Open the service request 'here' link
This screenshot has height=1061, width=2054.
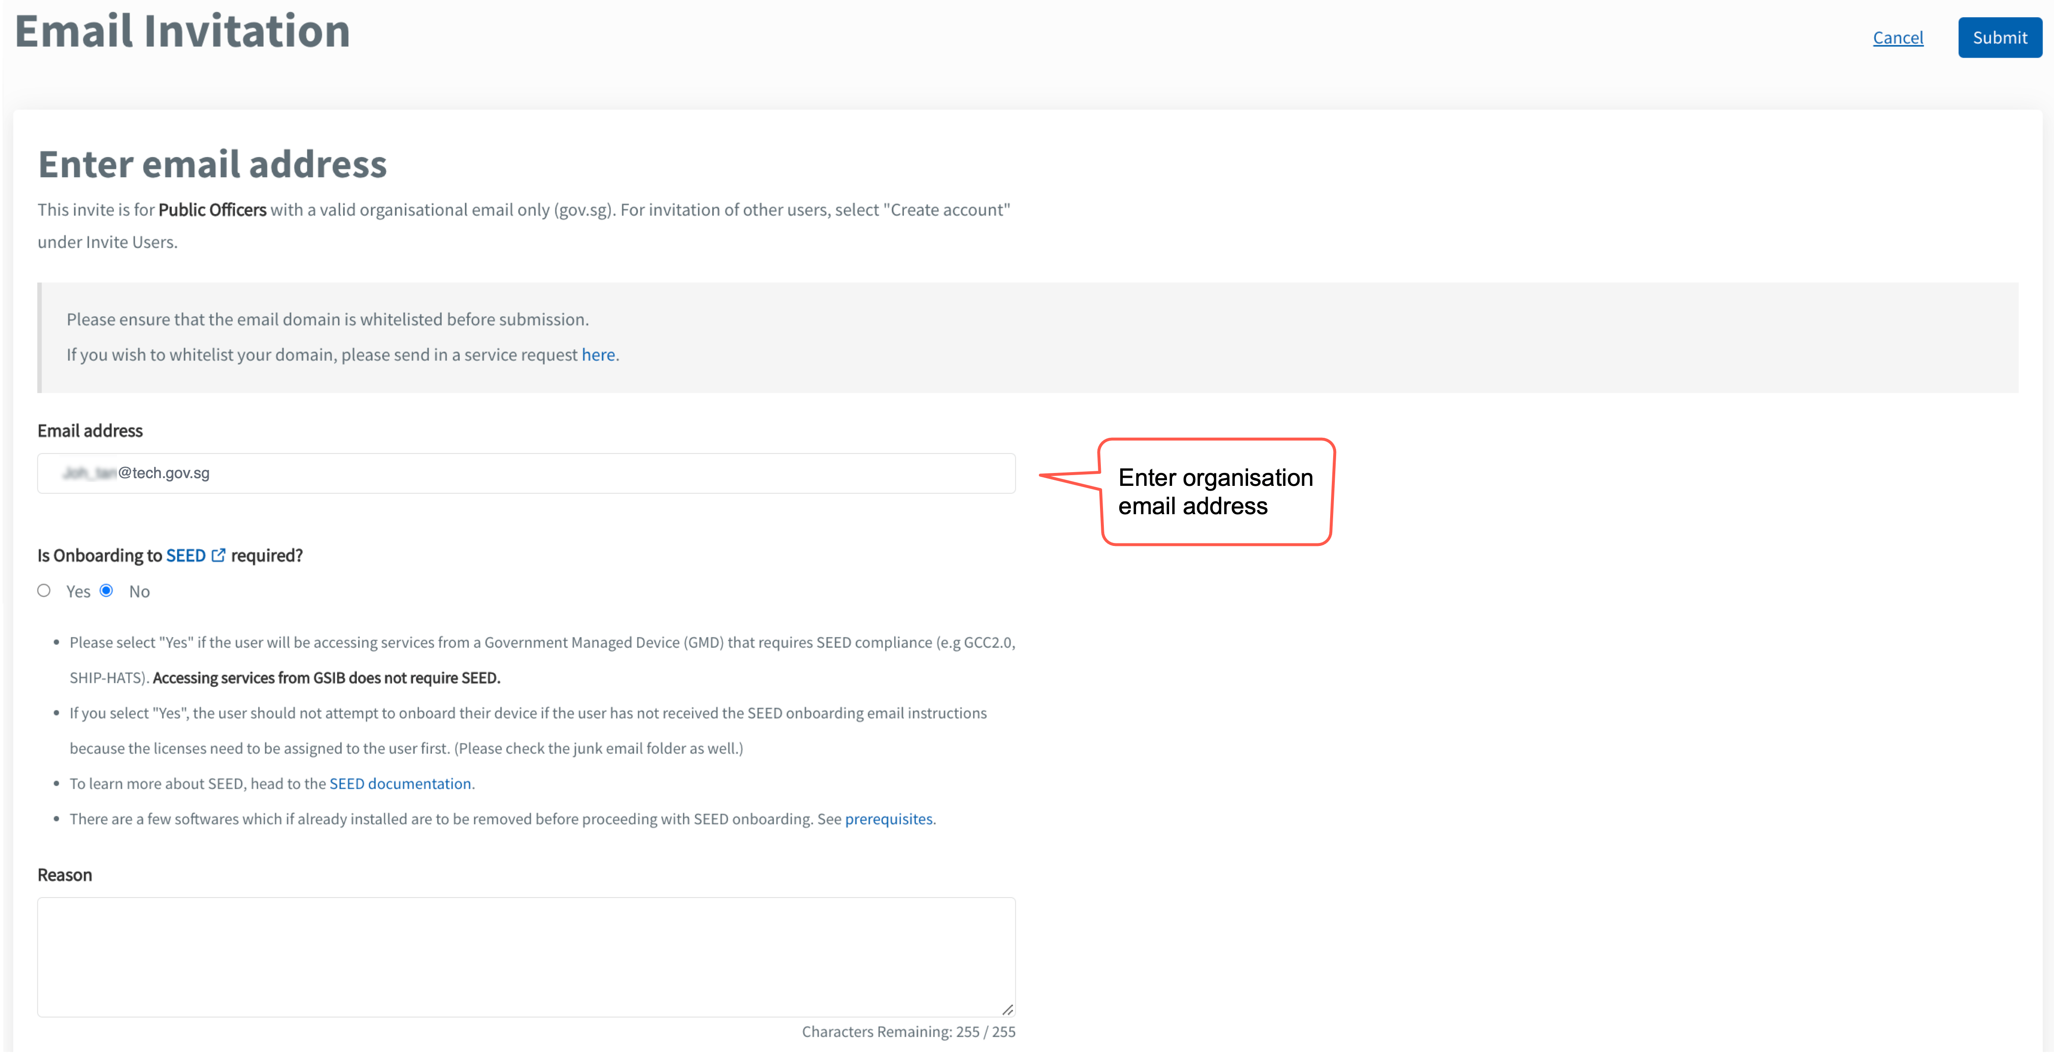(x=598, y=355)
